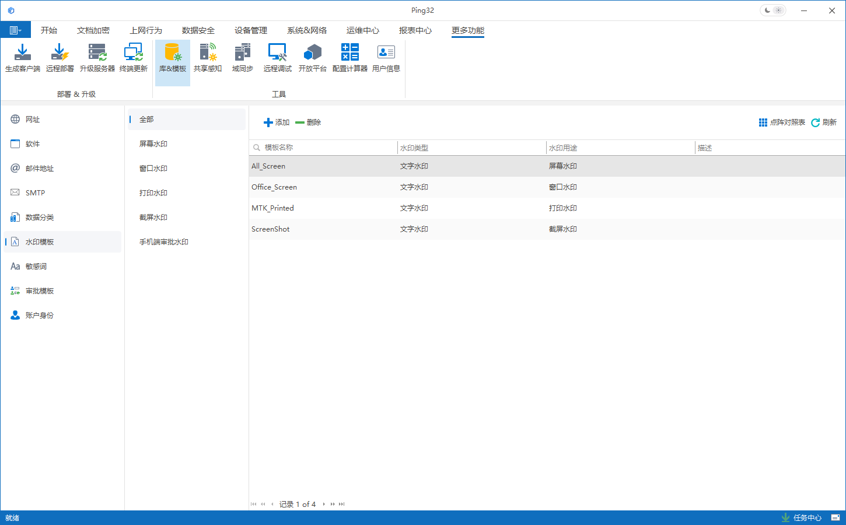846x525 pixels.
Task: Click the 开放平台 cube icon
Action: (312, 52)
